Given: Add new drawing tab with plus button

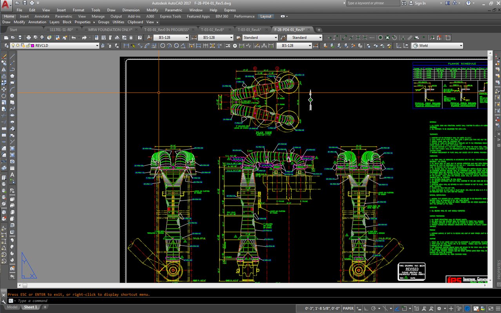Looking at the screenshot, I should pos(319,30).
